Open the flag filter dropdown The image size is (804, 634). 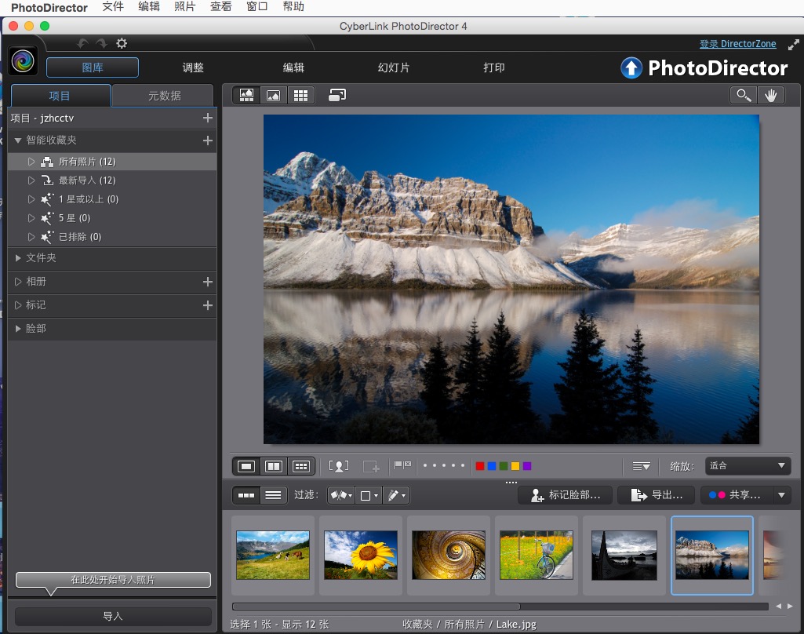point(340,495)
